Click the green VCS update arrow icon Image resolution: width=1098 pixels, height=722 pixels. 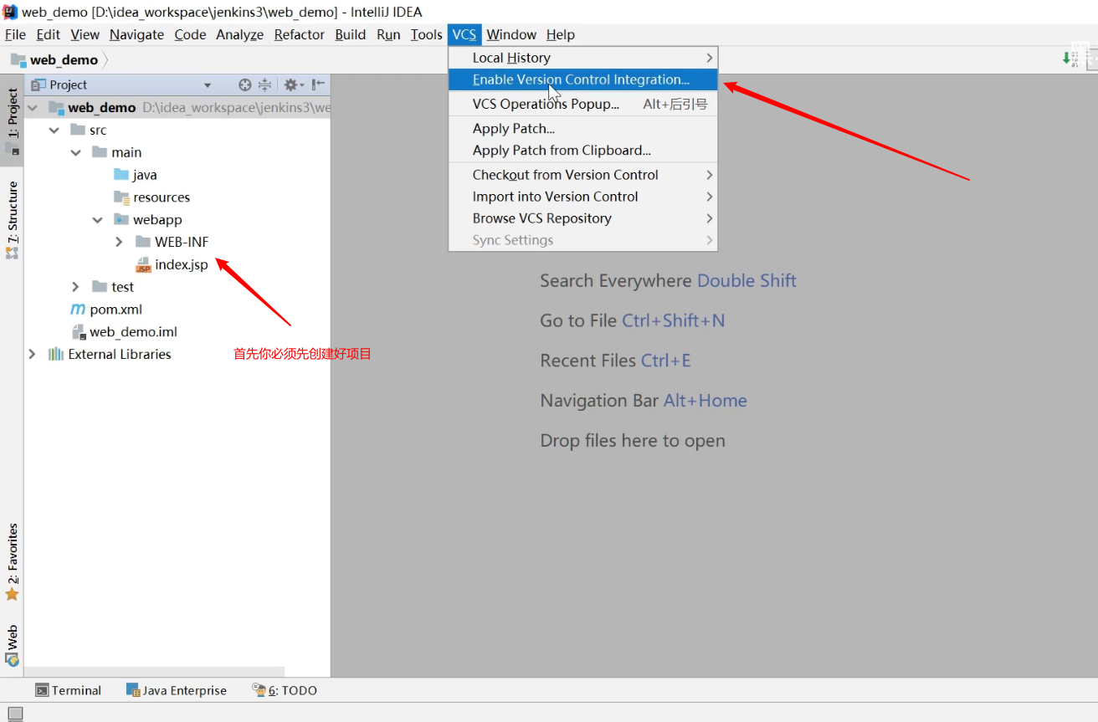click(1067, 59)
